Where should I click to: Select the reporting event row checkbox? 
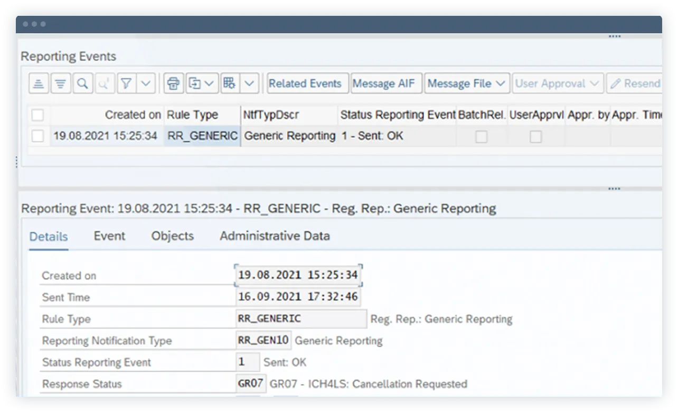[x=37, y=136]
